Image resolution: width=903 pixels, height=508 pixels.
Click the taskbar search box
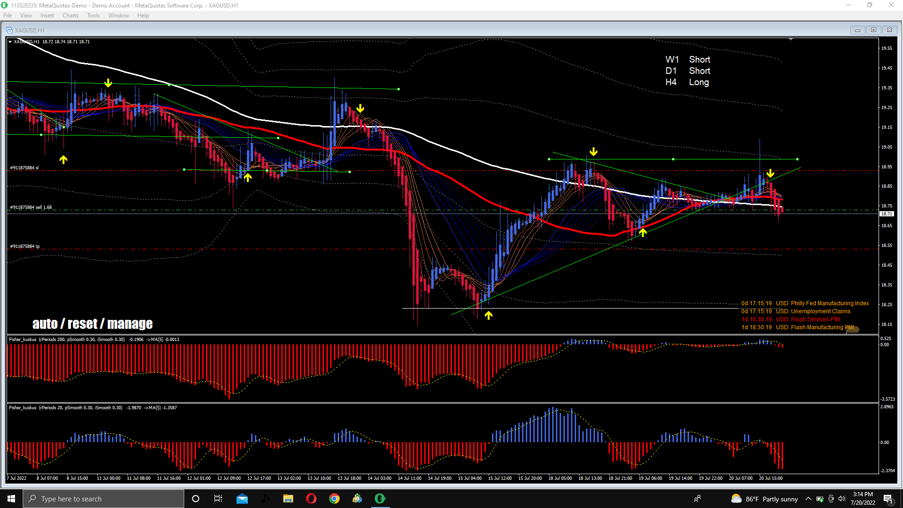pyautogui.click(x=103, y=499)
